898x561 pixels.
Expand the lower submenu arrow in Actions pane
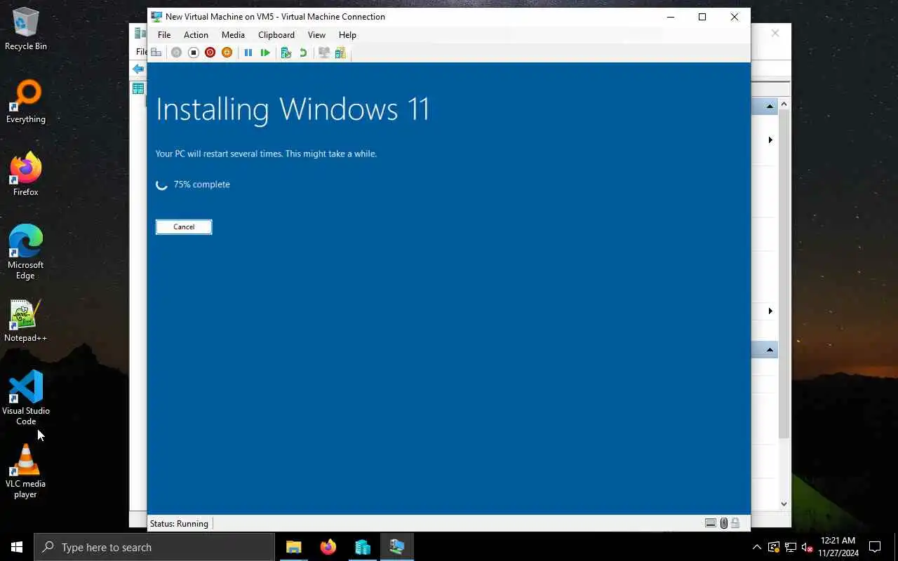(770, 311)
